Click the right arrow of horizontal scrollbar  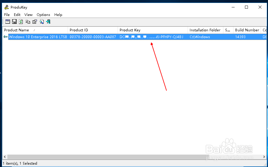264,157
